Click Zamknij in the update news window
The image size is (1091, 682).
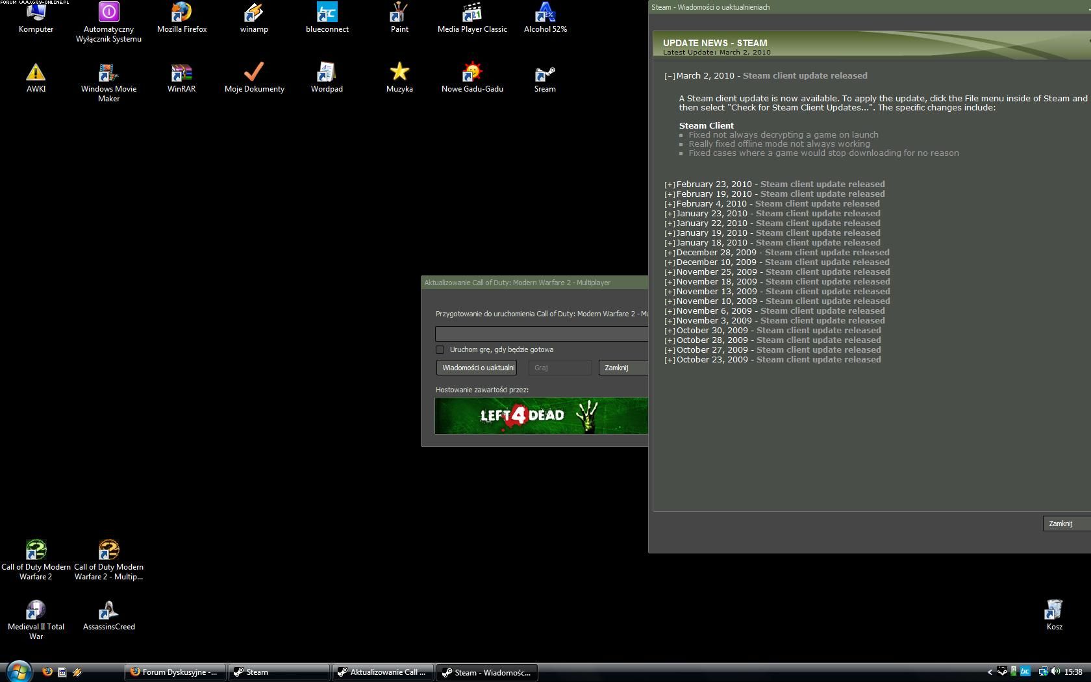pyautogui.click(x=1065, y=524)
